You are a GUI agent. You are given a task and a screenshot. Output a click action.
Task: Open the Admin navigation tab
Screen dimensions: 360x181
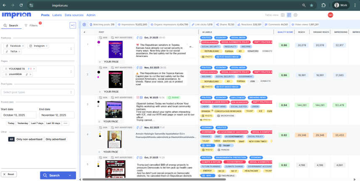point(91,15)
